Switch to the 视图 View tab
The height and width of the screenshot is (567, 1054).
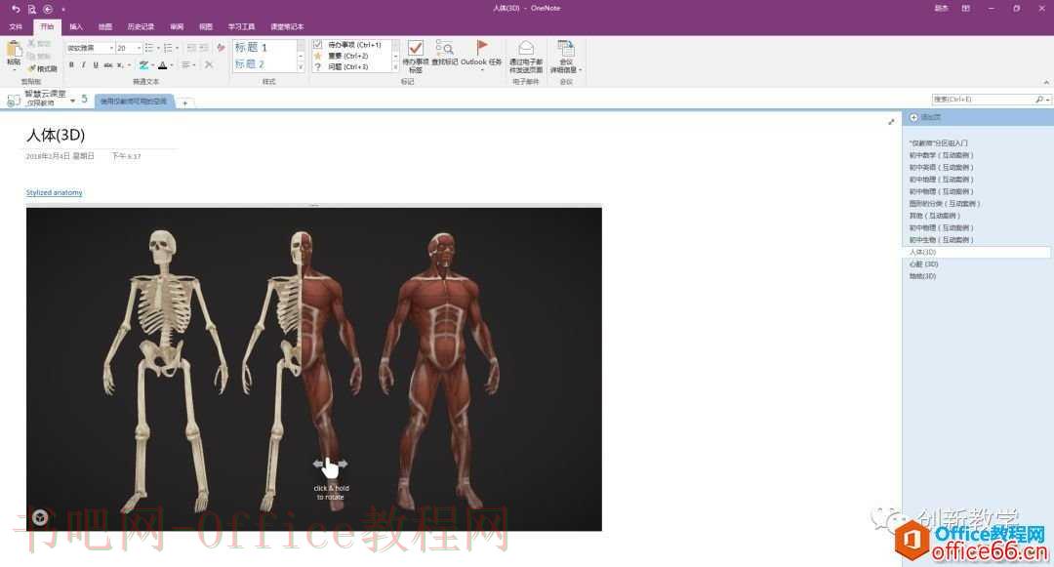click(x=206, y=27)
